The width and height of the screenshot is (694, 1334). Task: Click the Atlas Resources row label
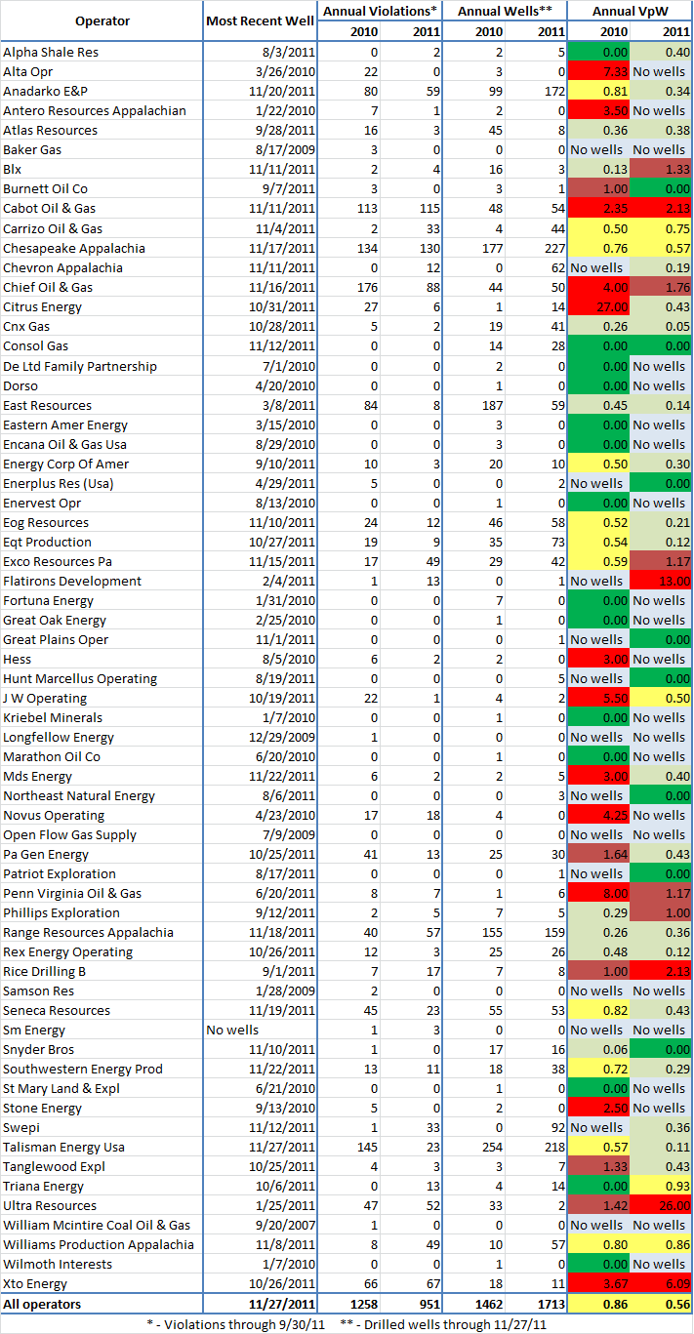[x=50, y=130]
